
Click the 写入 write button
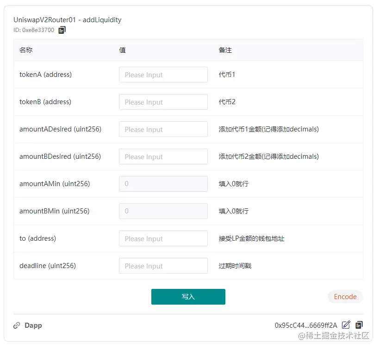click(188, 297)
